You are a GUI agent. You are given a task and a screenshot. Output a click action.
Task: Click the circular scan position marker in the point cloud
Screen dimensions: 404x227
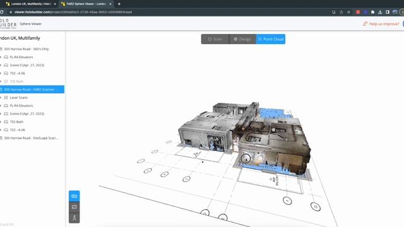click(246, 158)
